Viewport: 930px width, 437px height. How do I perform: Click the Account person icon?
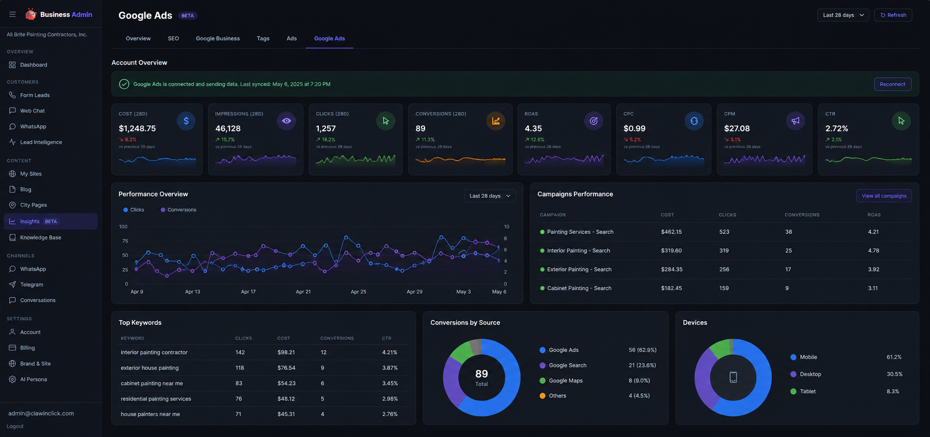point(12,332)
